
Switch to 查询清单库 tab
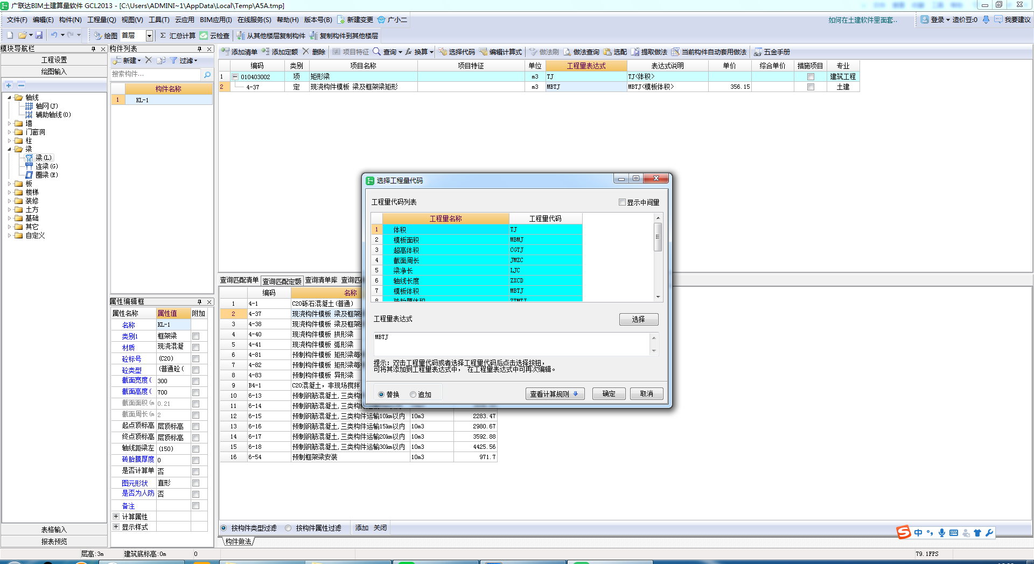321,280
